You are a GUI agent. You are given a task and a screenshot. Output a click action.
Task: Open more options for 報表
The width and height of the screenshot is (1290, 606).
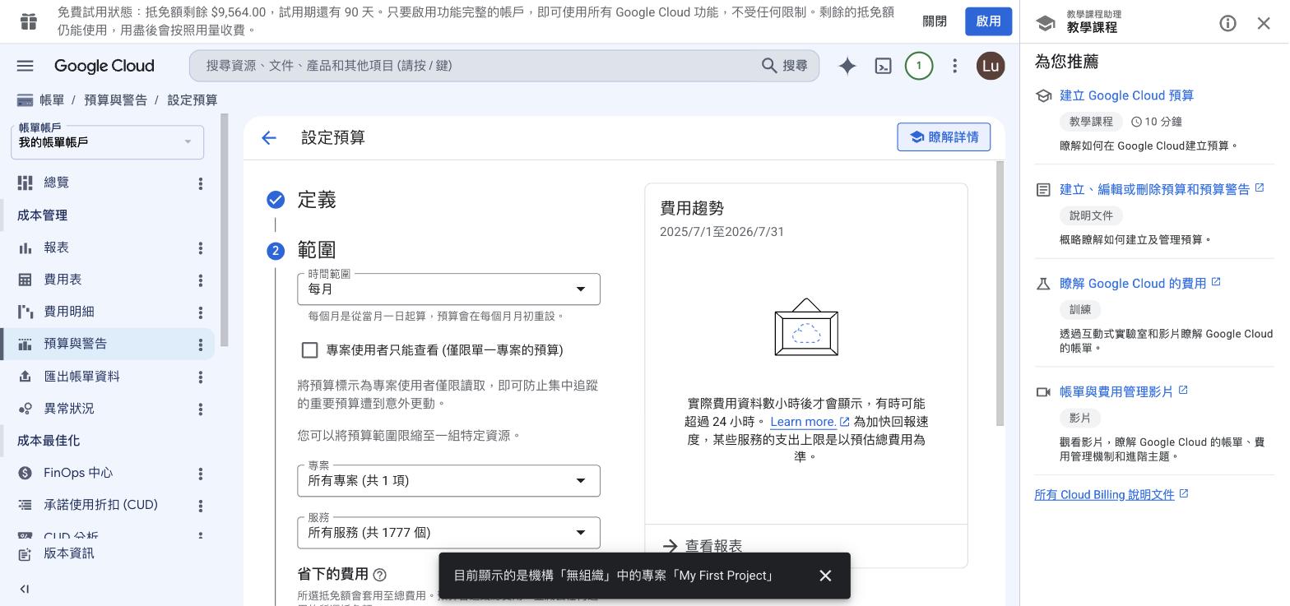pyautogui.click(x=200, y=247)
